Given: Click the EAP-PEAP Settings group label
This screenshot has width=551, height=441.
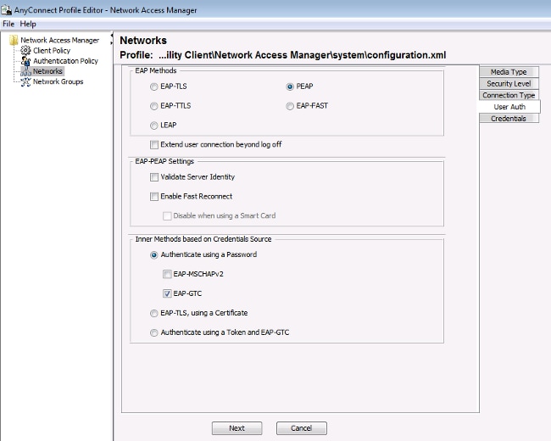Looking at the screenshot, I should pos(164,161).
